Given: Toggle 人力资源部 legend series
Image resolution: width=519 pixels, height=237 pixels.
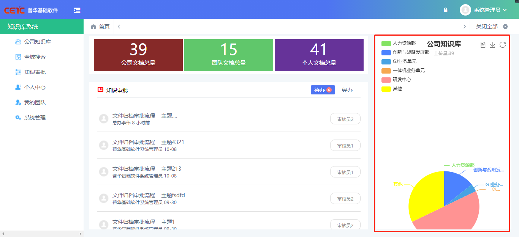Looking at the screenshot, I should [x=386, y=43].
